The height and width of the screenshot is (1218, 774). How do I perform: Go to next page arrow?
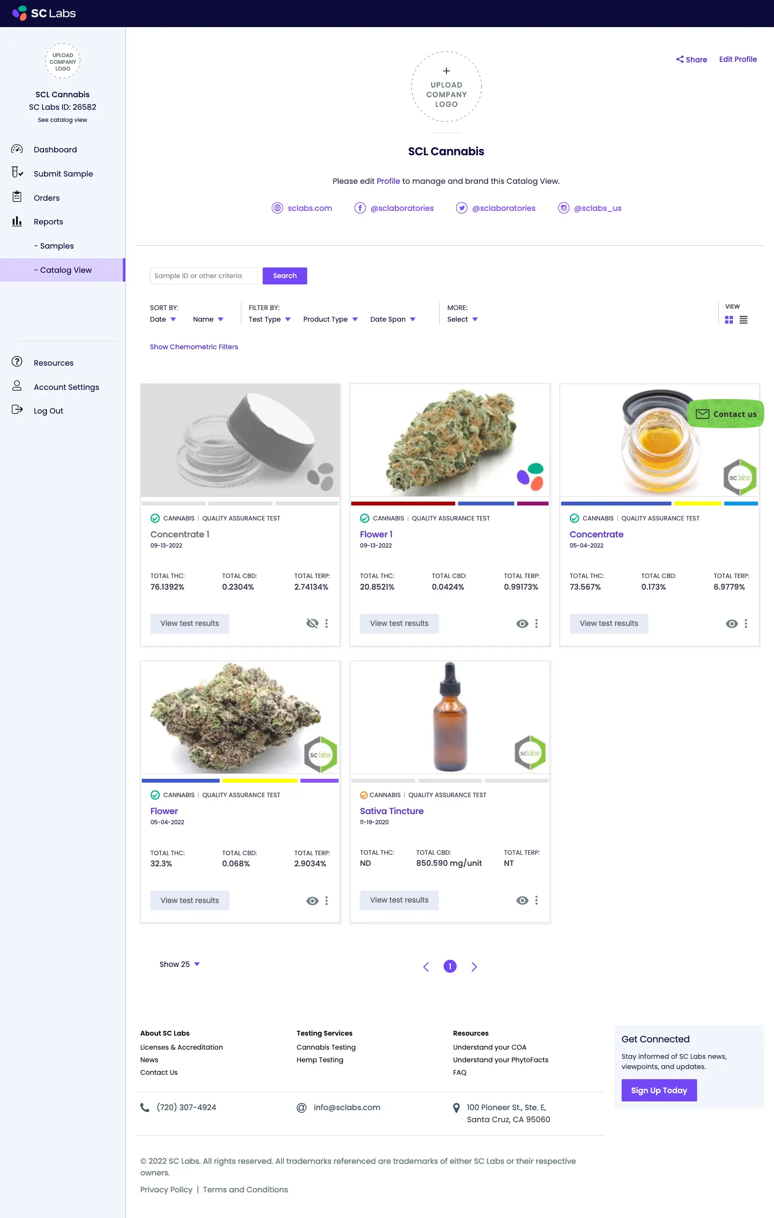(x=474, y=966)
